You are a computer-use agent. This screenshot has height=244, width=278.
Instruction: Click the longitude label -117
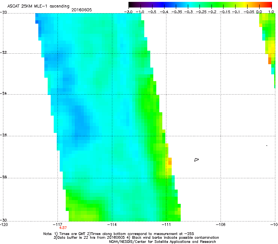[x=57, y=224]
